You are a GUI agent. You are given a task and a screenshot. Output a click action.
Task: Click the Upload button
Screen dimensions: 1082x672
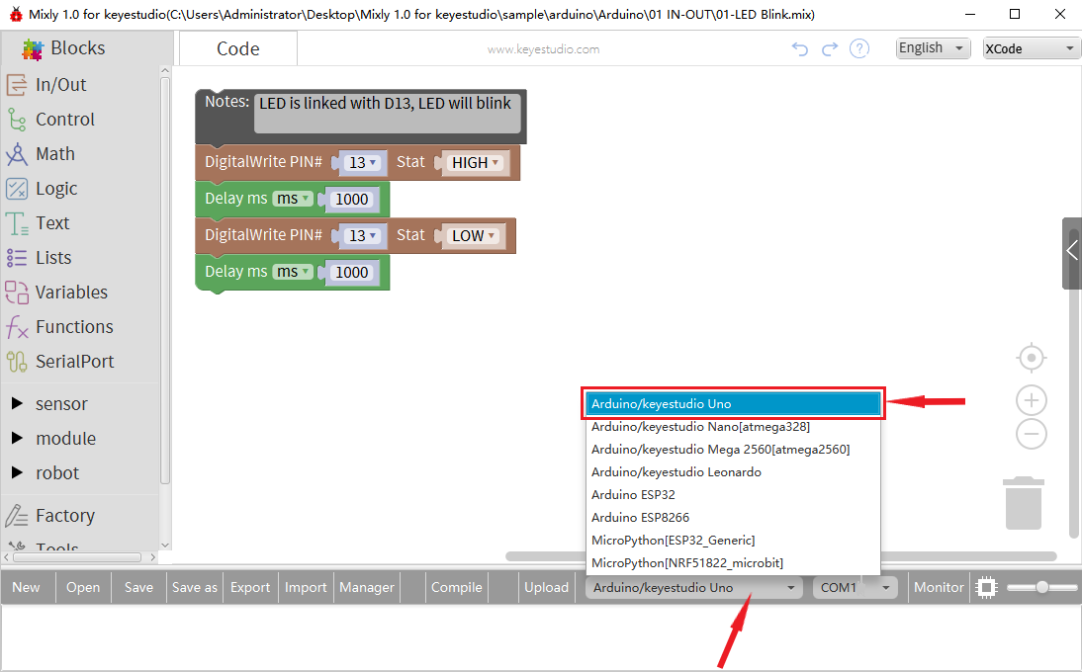click(547, 587)
